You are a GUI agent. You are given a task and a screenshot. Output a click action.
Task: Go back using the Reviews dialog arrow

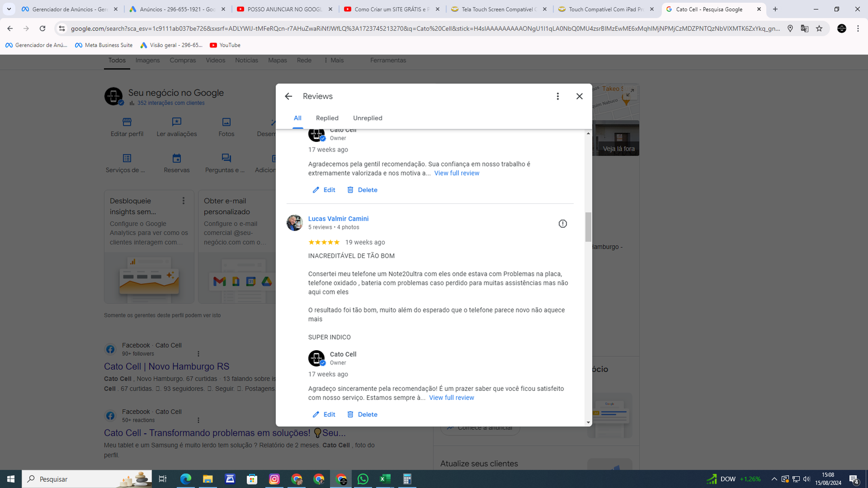pyautogui.click(x=288, y=96)
